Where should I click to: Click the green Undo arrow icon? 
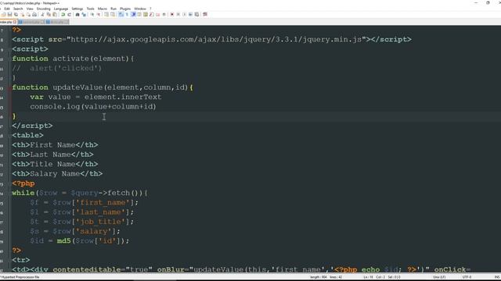(x=63, y=14)
